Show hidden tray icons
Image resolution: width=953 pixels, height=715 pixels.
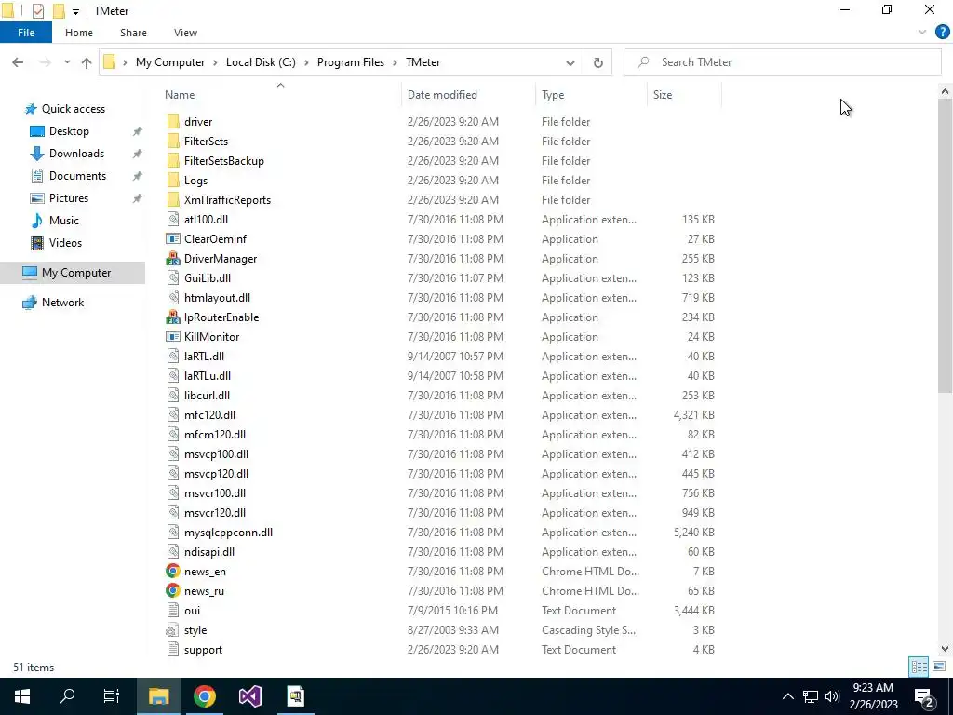pos(787,696)
